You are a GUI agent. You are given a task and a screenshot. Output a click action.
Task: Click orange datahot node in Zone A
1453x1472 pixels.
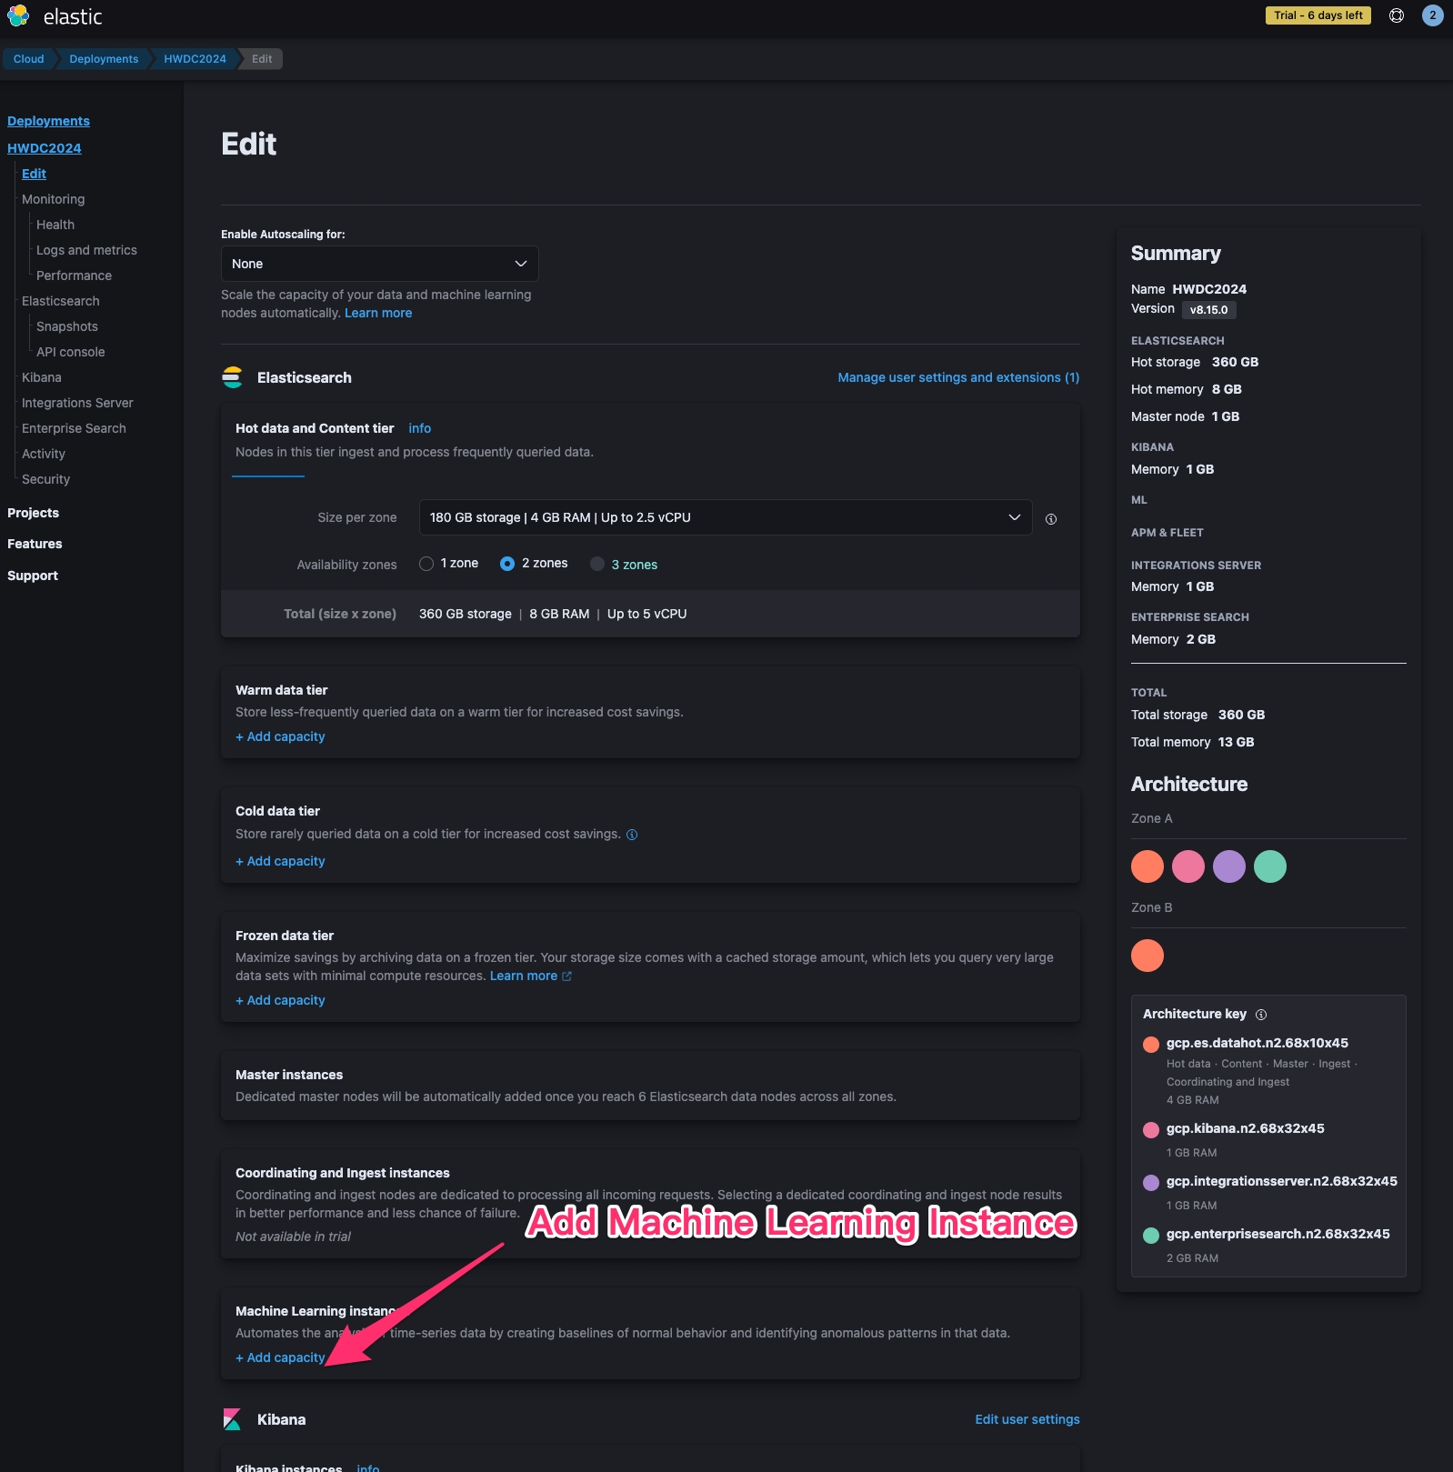(1147, 866)
